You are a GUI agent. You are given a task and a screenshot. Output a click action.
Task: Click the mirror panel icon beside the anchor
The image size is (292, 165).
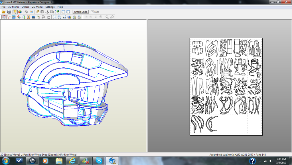click(52, 12)
